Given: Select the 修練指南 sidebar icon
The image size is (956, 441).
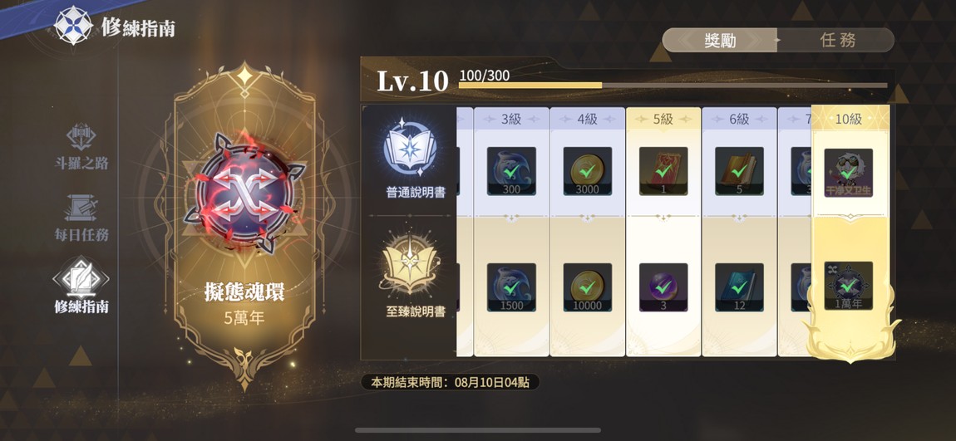Looking at the screenshot, I should point(81,287).
